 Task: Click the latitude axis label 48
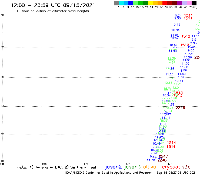coord(2,47)
